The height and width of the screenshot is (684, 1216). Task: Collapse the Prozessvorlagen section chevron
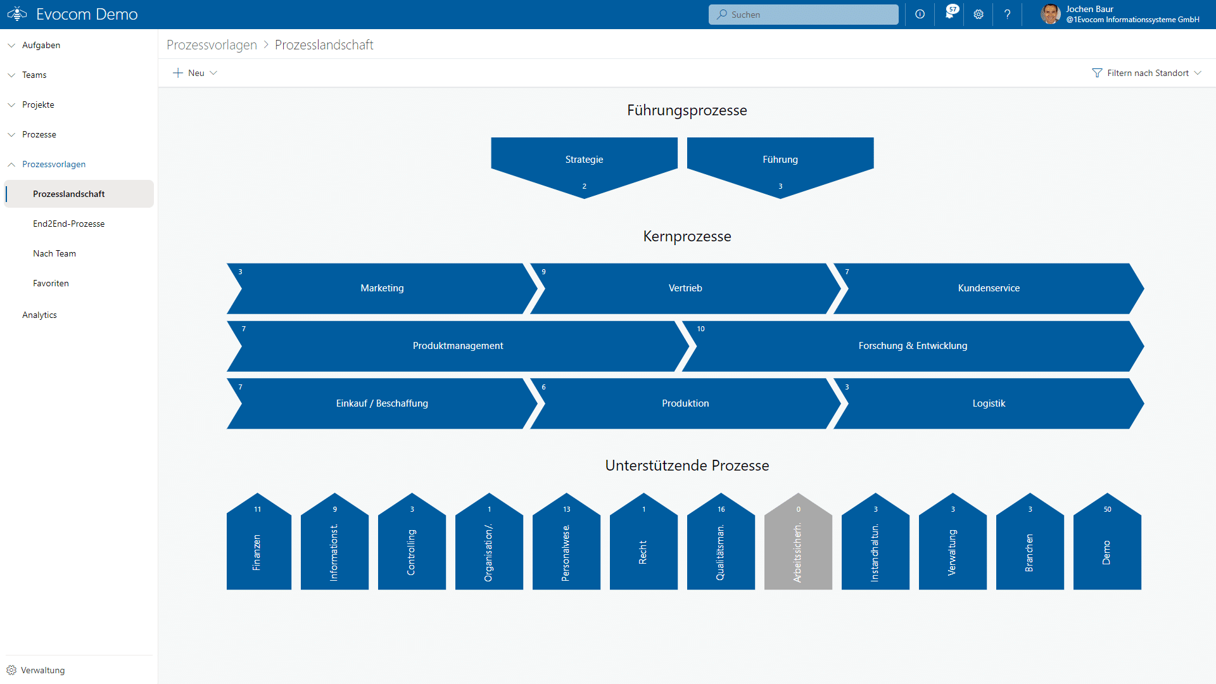[x=11, y=164]
